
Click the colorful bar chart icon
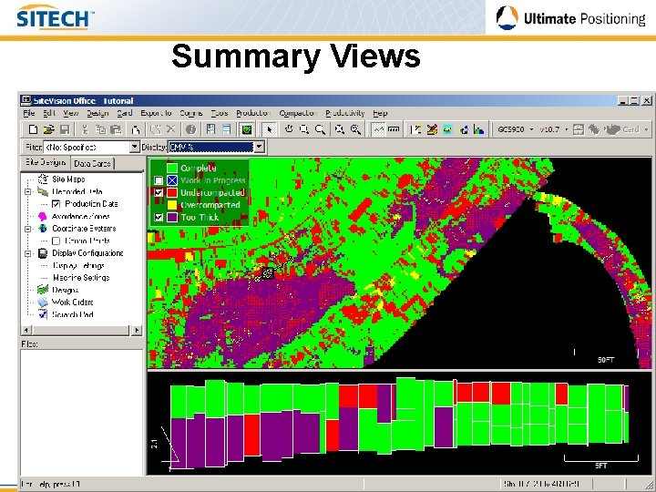coord(478,129)
